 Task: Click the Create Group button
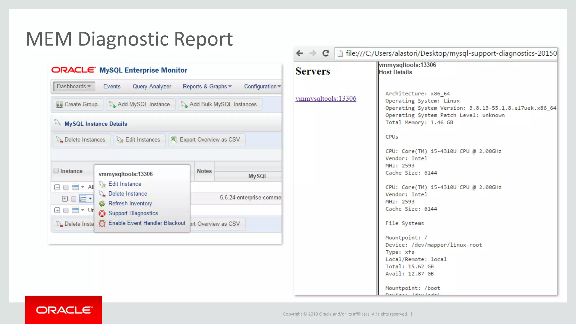(x=78, y=104)
